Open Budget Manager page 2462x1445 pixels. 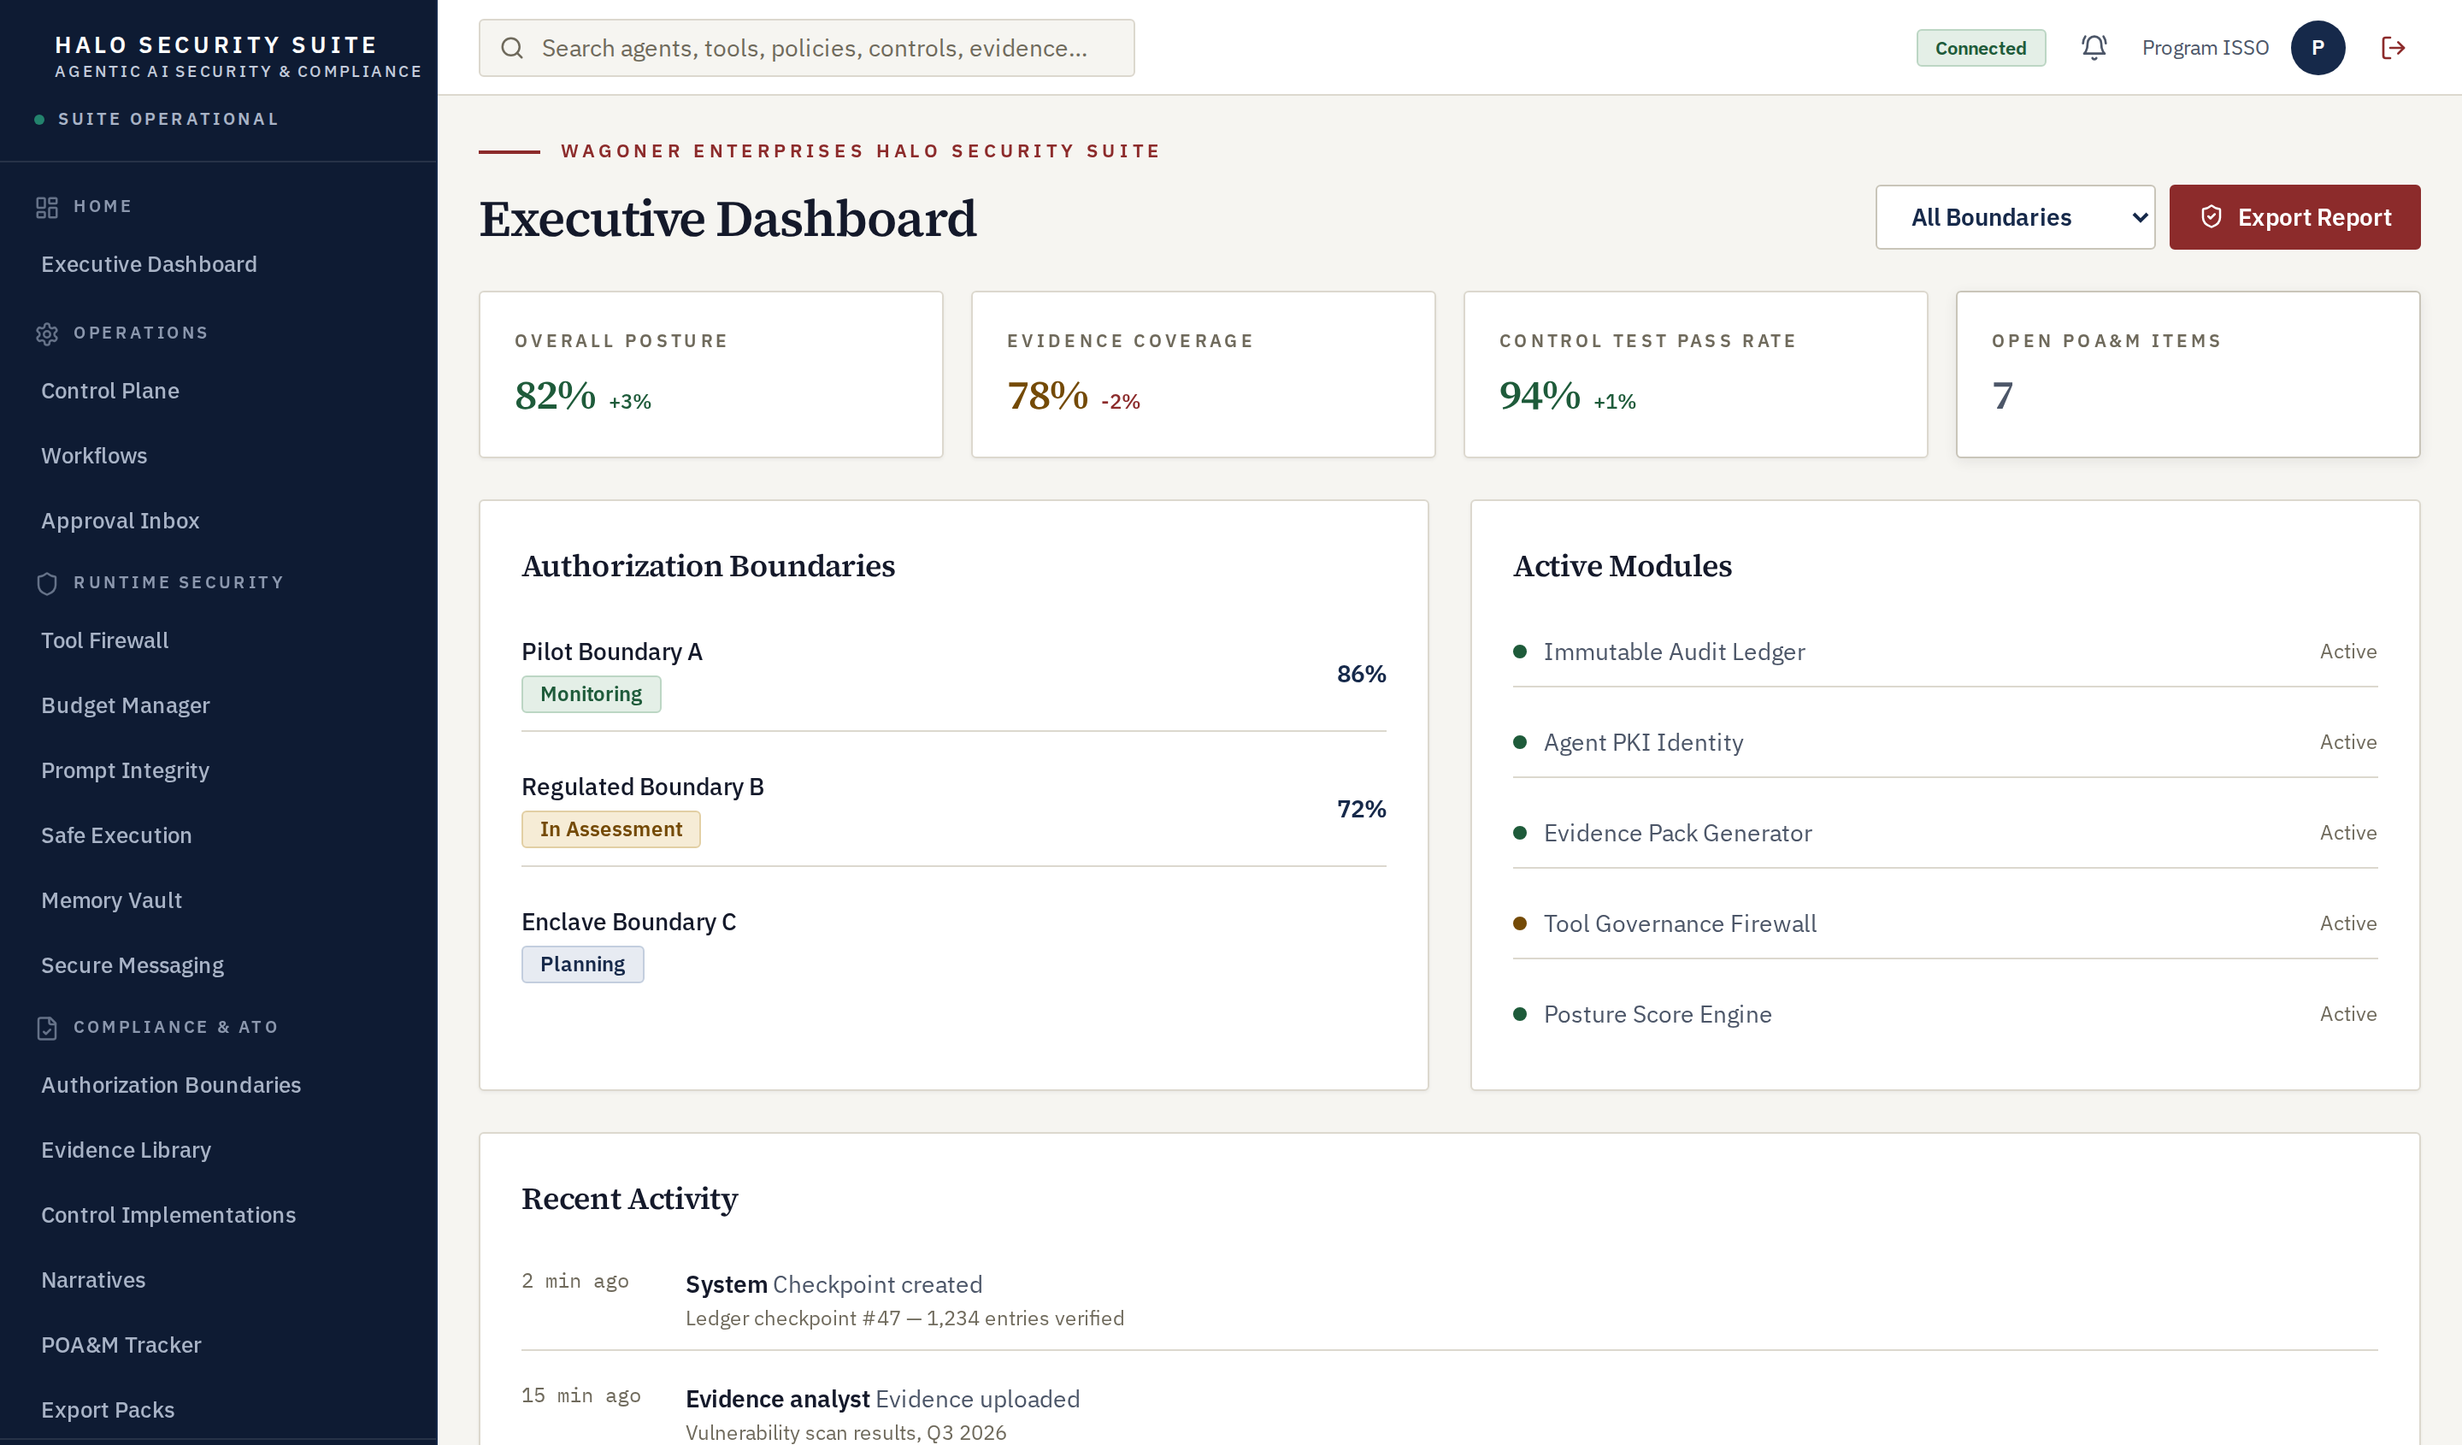(125, 705)
